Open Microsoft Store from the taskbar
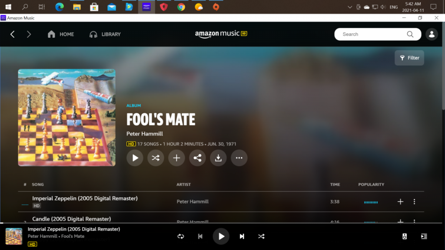 (94, 7)
